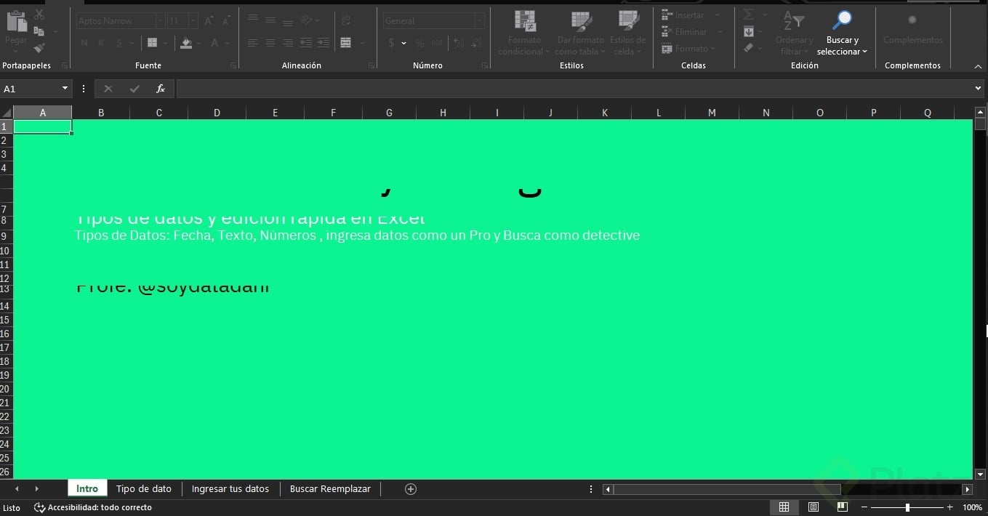The height and width of the screenshot is (516, 988).
Task: Select the Format Painter brush icon
Action: 39,48
